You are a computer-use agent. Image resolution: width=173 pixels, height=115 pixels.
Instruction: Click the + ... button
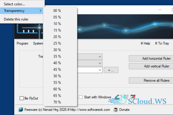click(111, 70)
